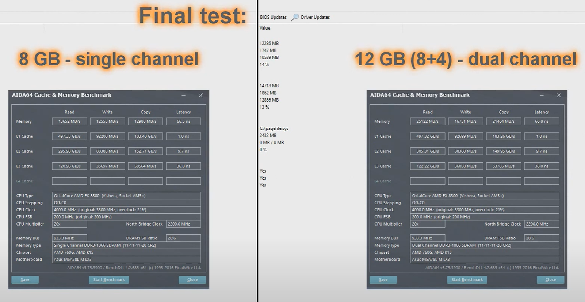
Task: Click the 10539 MB value row
Action: click(269, 57)
